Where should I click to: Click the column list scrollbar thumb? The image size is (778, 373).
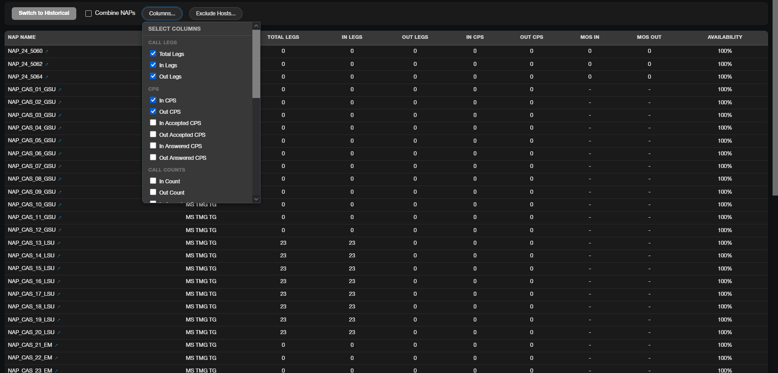pyautogui.click(x=256, y=64)
